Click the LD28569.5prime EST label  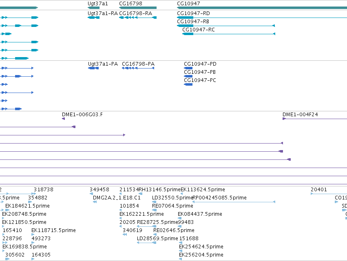[x=157, y=239]
